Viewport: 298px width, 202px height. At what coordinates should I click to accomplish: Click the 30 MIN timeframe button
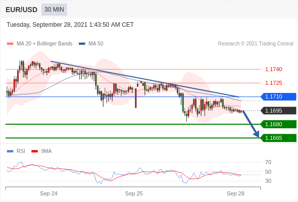coord(54,10)
